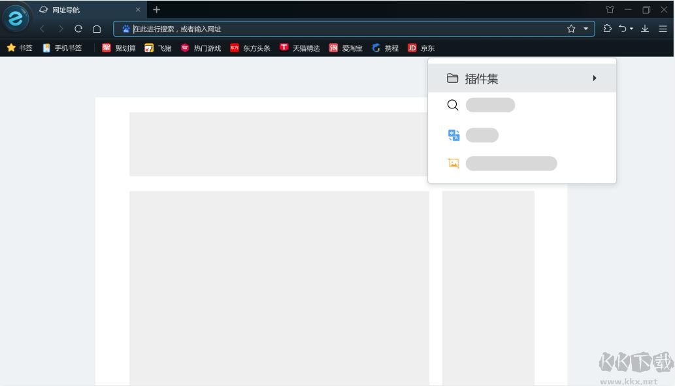
Task: Click the translate plugin icon
Action: point(453,135)
